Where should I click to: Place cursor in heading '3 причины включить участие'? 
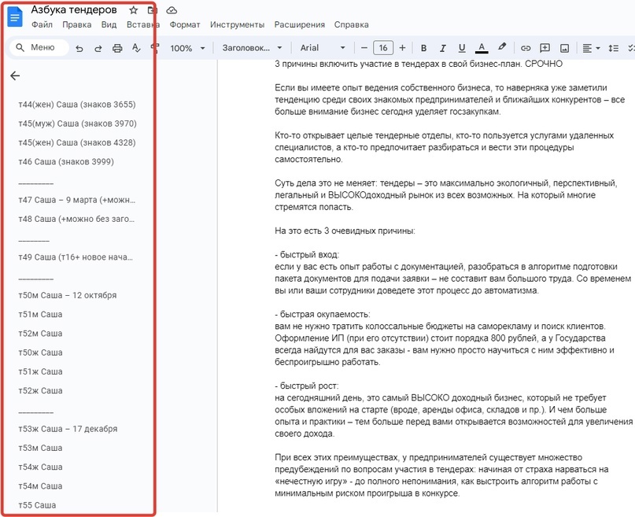click(x=419, y=64)
